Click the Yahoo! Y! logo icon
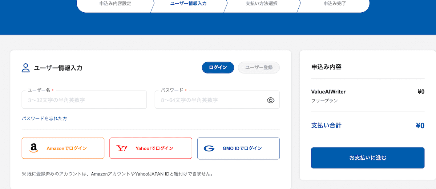 point(121,148)
